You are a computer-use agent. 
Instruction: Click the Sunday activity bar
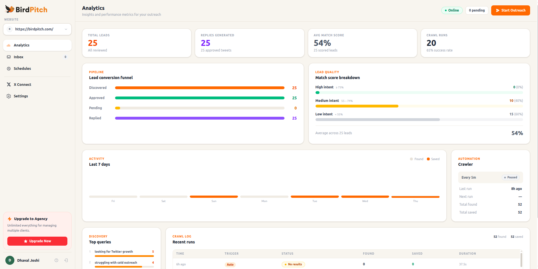[214, 197]
